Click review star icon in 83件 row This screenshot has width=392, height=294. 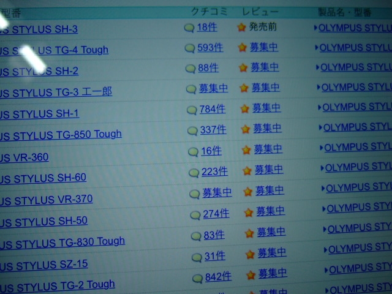tap(249, 233)
